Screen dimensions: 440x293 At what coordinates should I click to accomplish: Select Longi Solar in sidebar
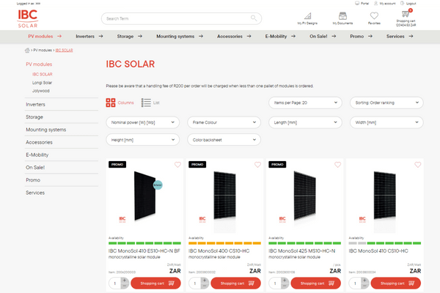click(x=42, y=83)
